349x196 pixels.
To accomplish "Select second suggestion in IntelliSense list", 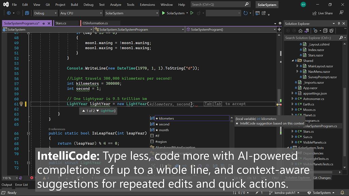I will point(189,124).
